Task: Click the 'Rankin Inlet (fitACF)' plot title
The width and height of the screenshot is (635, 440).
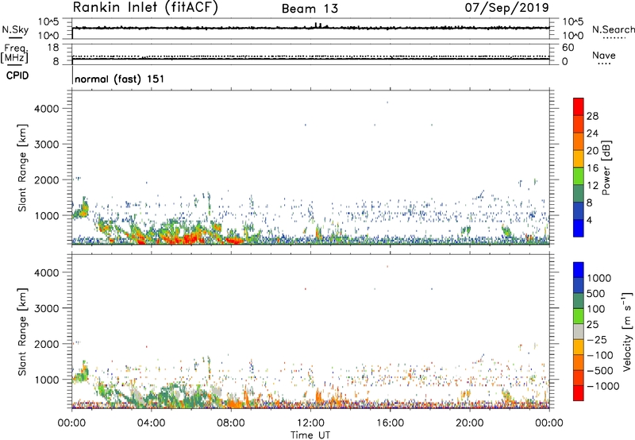Action: 145,7
